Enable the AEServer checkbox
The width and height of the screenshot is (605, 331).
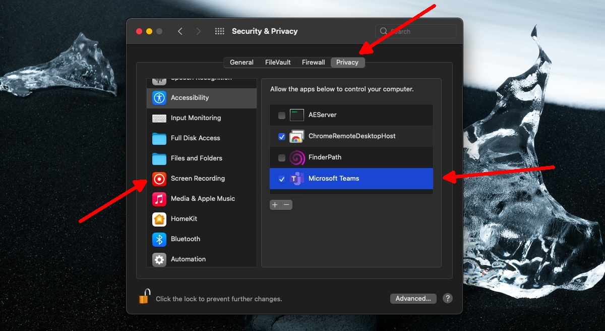point(282,116)
